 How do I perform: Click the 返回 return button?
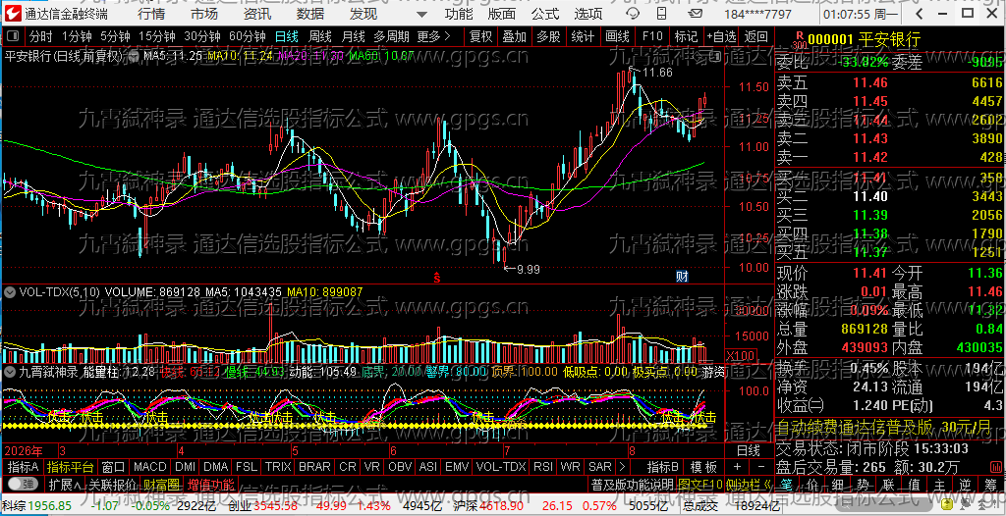(x=756, y=36)
